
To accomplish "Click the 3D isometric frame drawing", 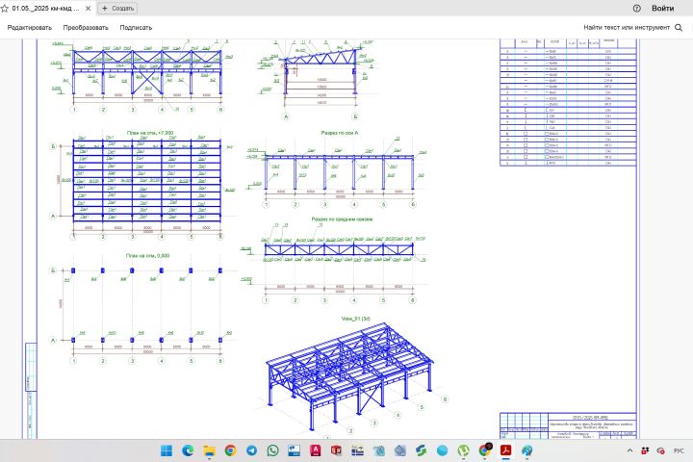I will (x=349, y=375).
